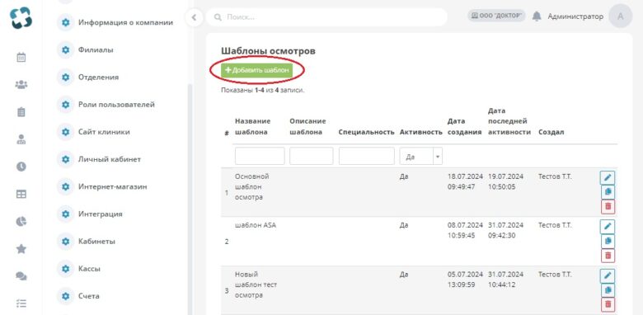Click the Администратор user name
The width and height of the screenshot is (643, 315).
click(575, 16)
